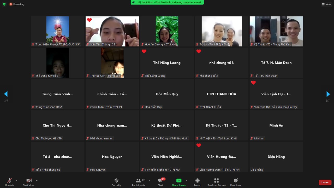Click heart reaction on Viên Tâm Thông tile
The image size is (334, 188).
click(x=89, y=20)
